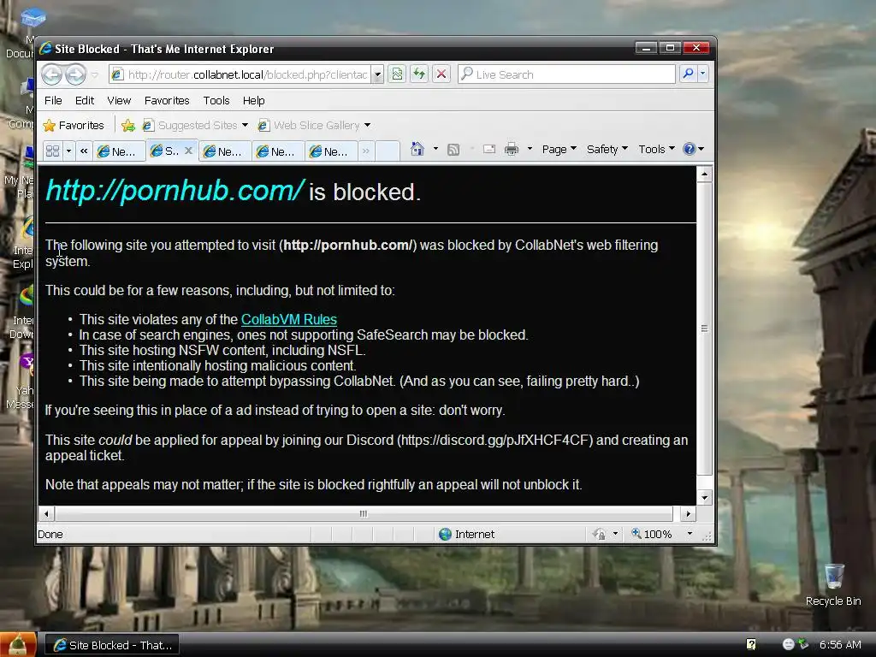Open the View menu
This screenshot has width=876, height=657.
pyautogui.click(x=119, y=101)
